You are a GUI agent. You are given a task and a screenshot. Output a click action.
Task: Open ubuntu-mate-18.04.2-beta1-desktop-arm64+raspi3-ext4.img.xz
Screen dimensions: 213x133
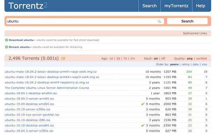point(52,77)
